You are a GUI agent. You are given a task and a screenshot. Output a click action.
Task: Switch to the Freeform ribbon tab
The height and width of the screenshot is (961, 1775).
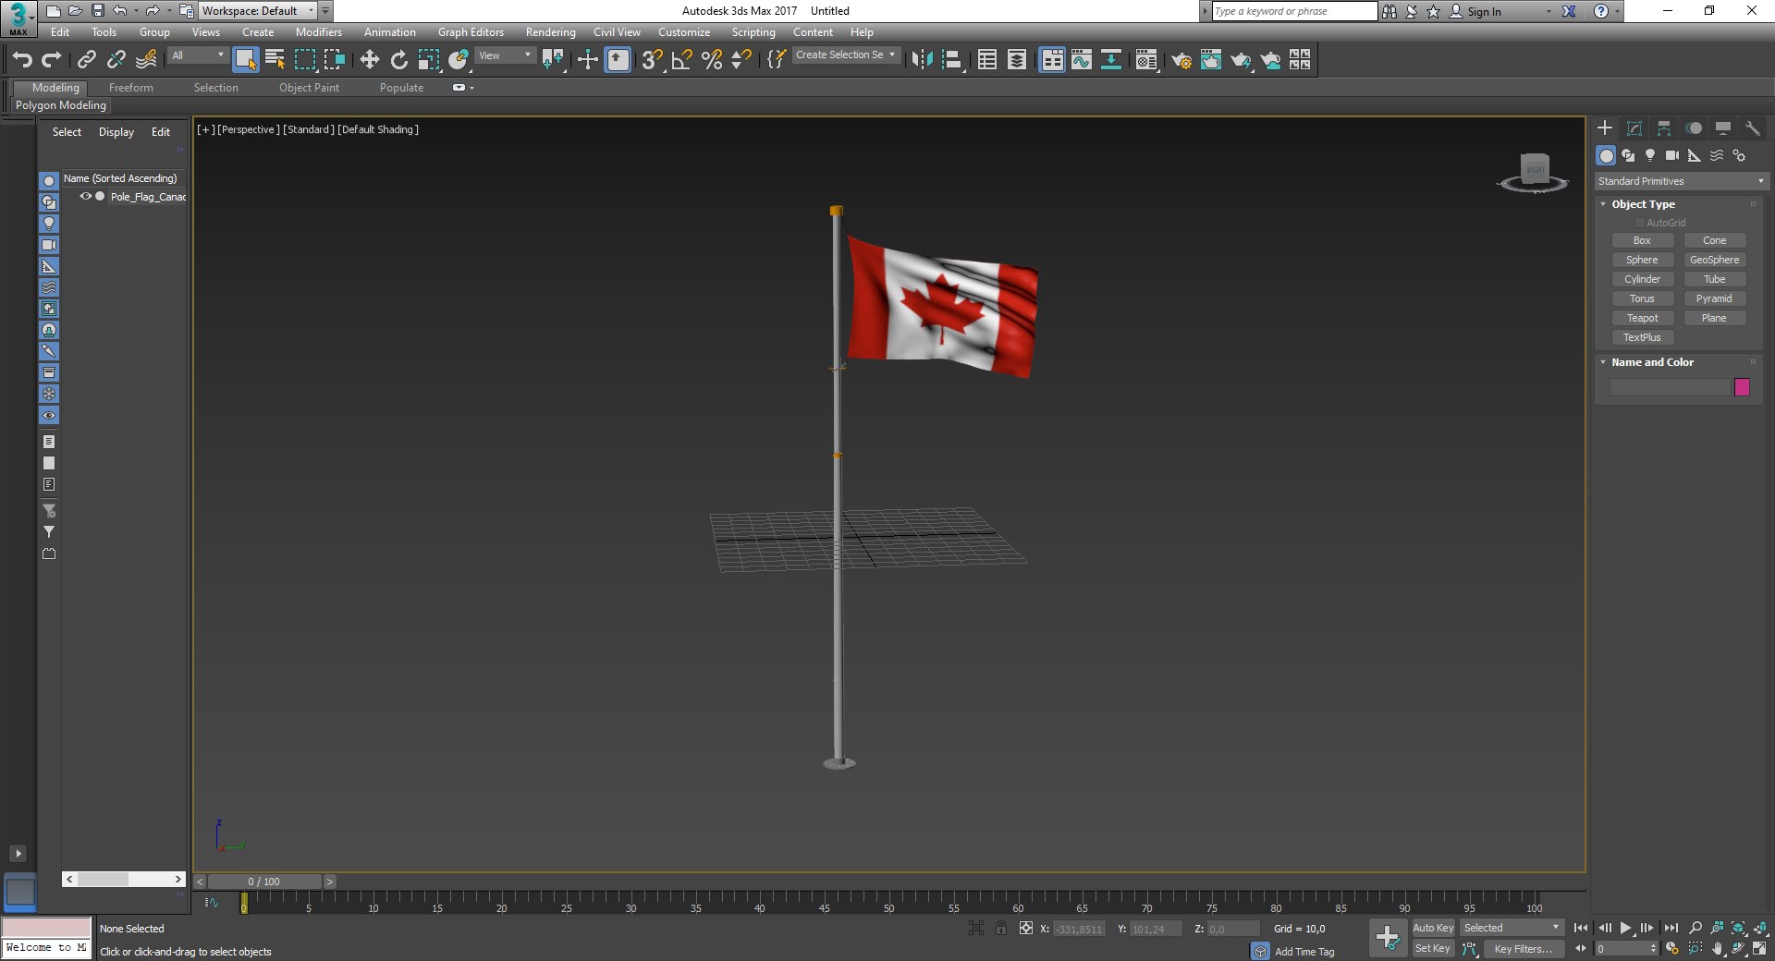131,88
